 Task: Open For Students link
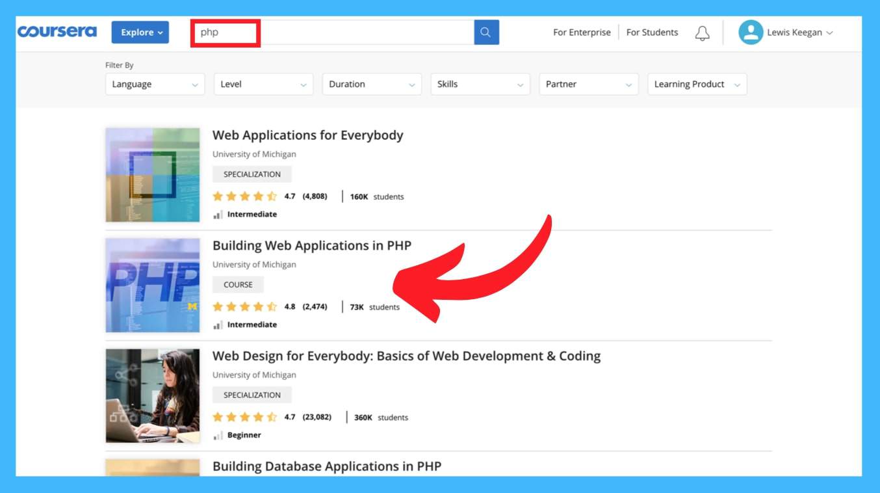652,33
